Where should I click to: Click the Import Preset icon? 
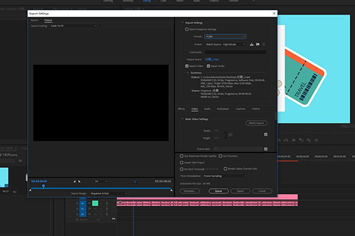[x=258, y=45]
